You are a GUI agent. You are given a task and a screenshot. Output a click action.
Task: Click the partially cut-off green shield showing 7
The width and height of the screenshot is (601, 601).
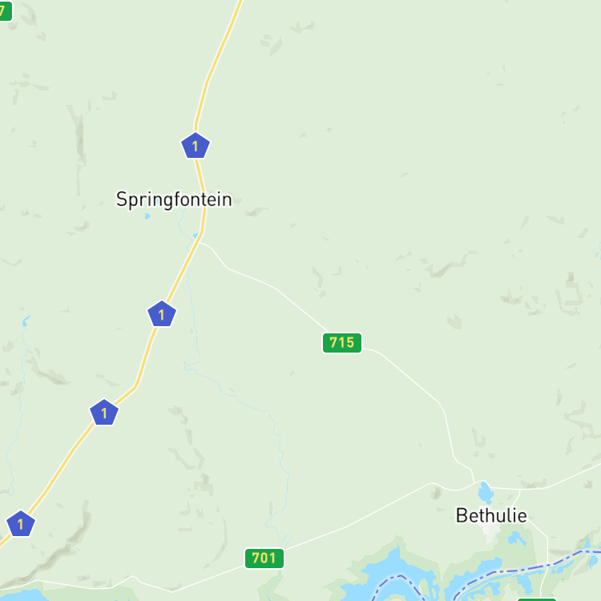[x=6, y=10]
